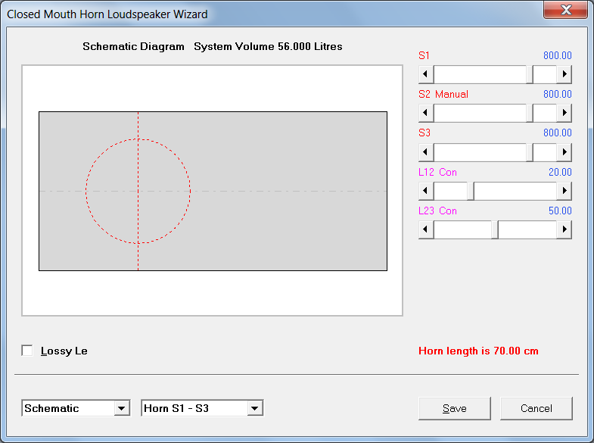Click the S1 value 800.00
594x443 pixels.
point(557,56)
